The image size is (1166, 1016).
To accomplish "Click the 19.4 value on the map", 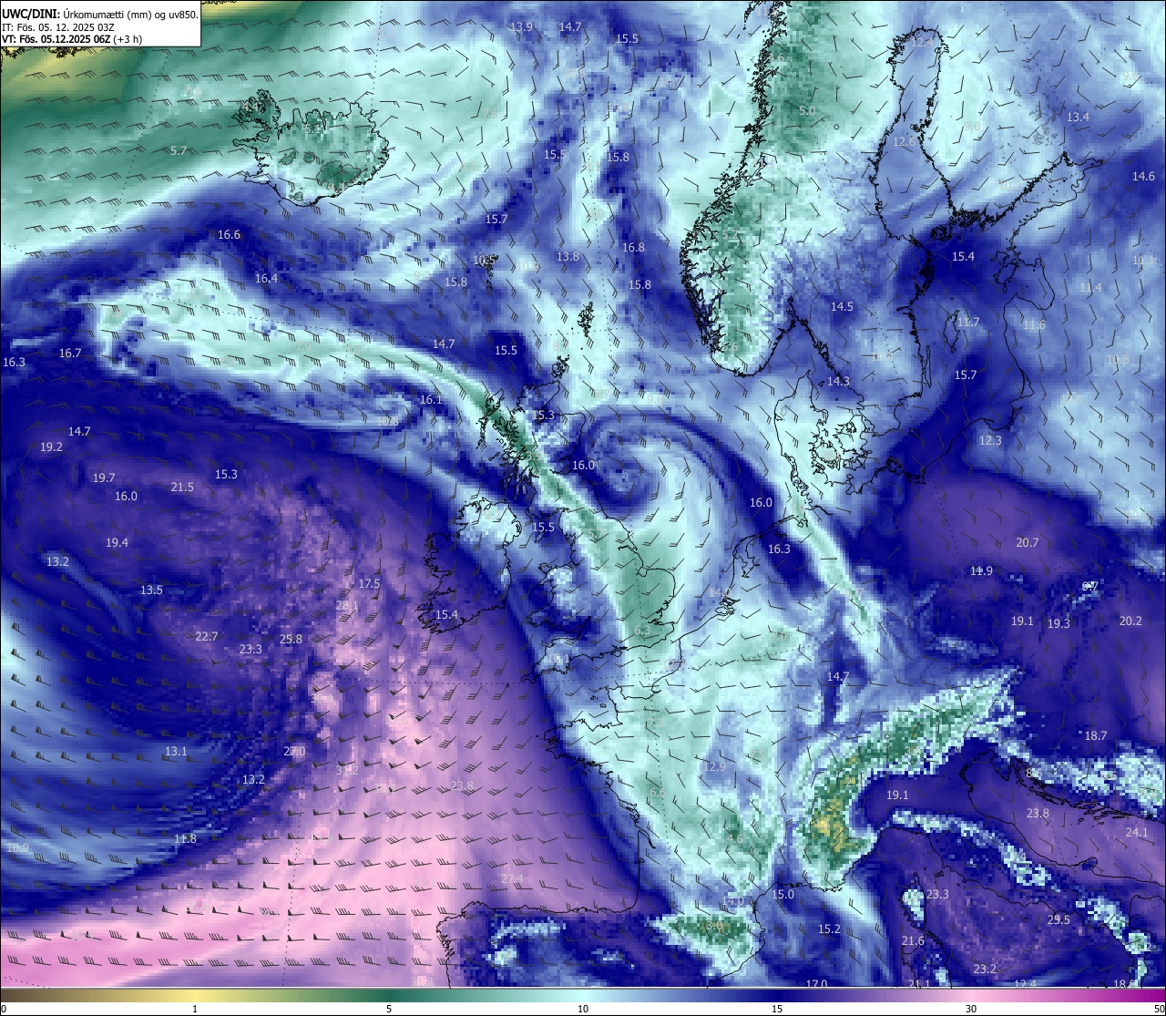I will pyautogui.click(x=117, y=543).
